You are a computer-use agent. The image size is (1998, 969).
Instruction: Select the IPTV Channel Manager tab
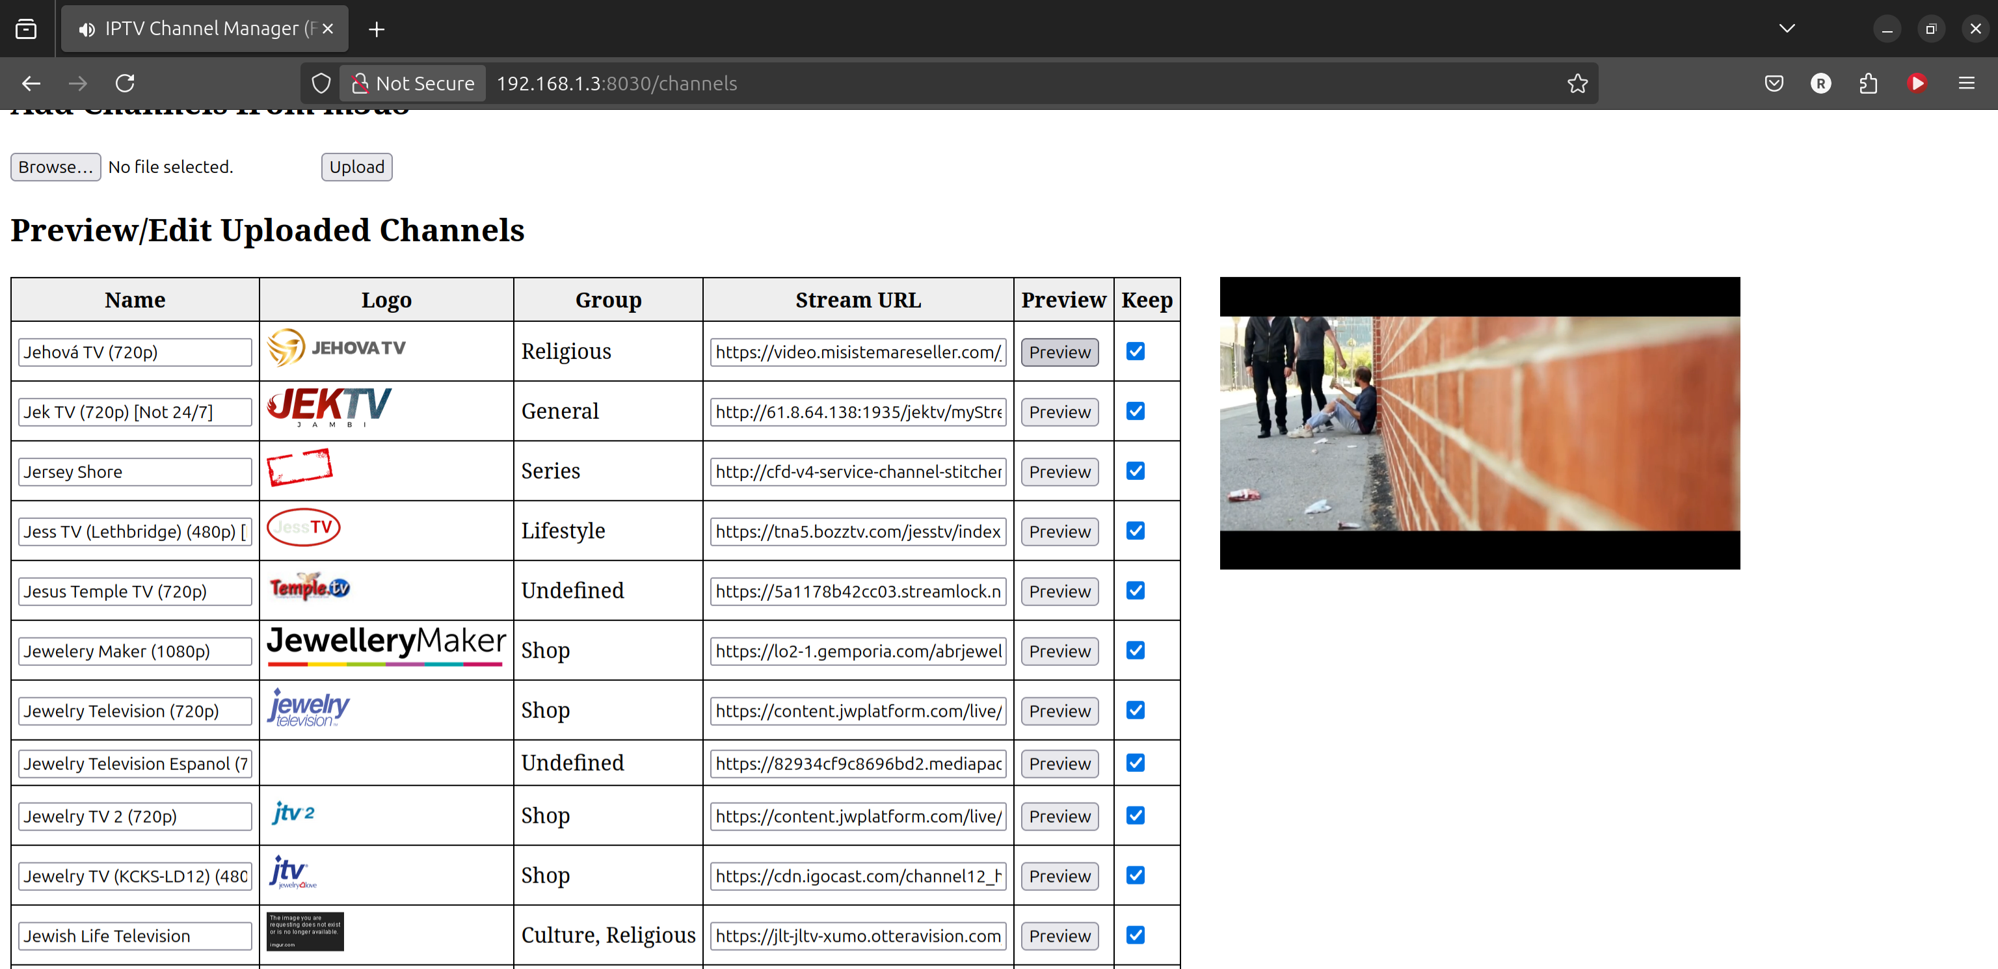pos(205,29)
